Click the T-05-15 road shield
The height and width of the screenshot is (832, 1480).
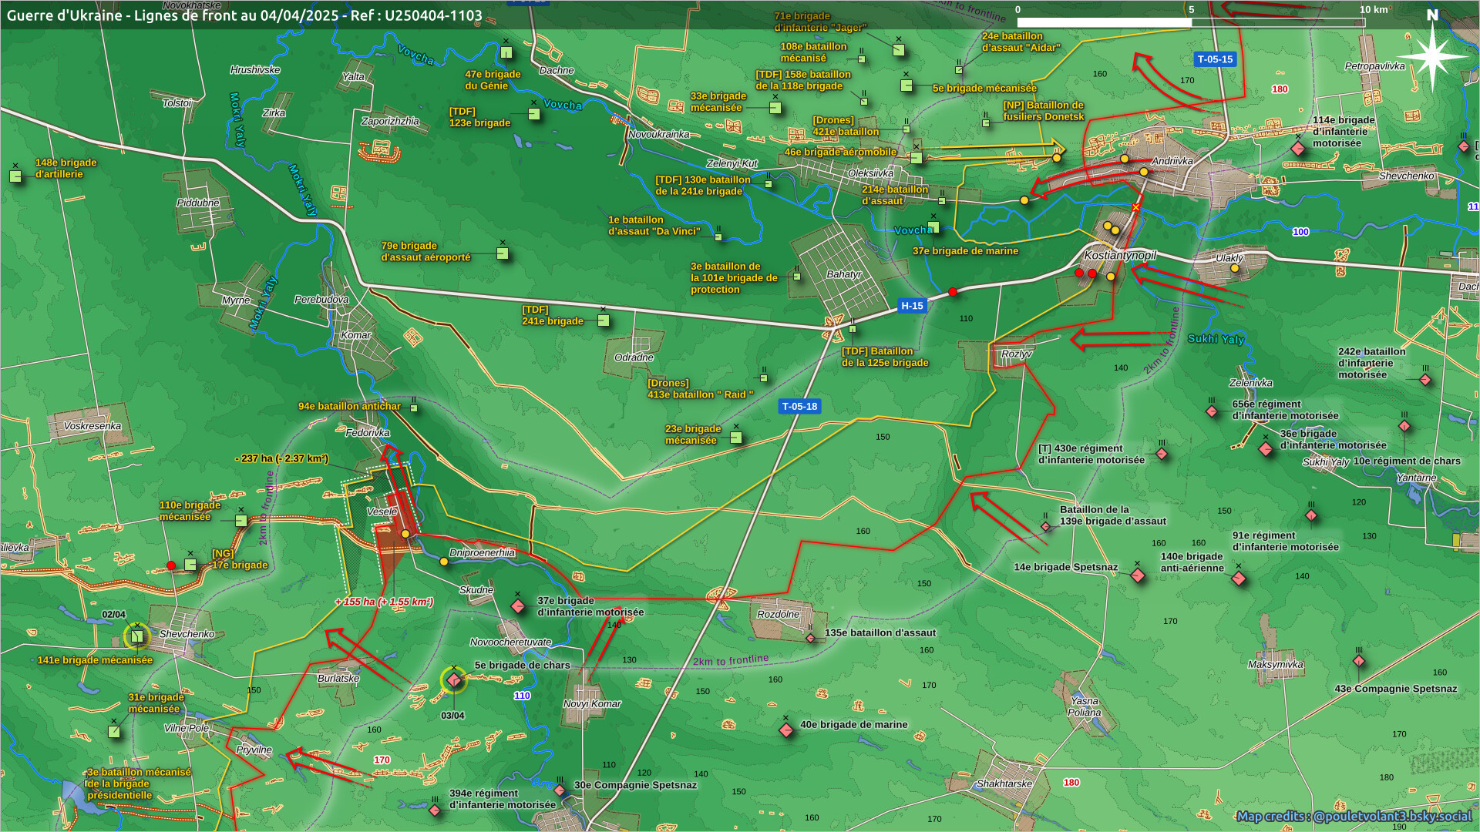pos(1215,59)
